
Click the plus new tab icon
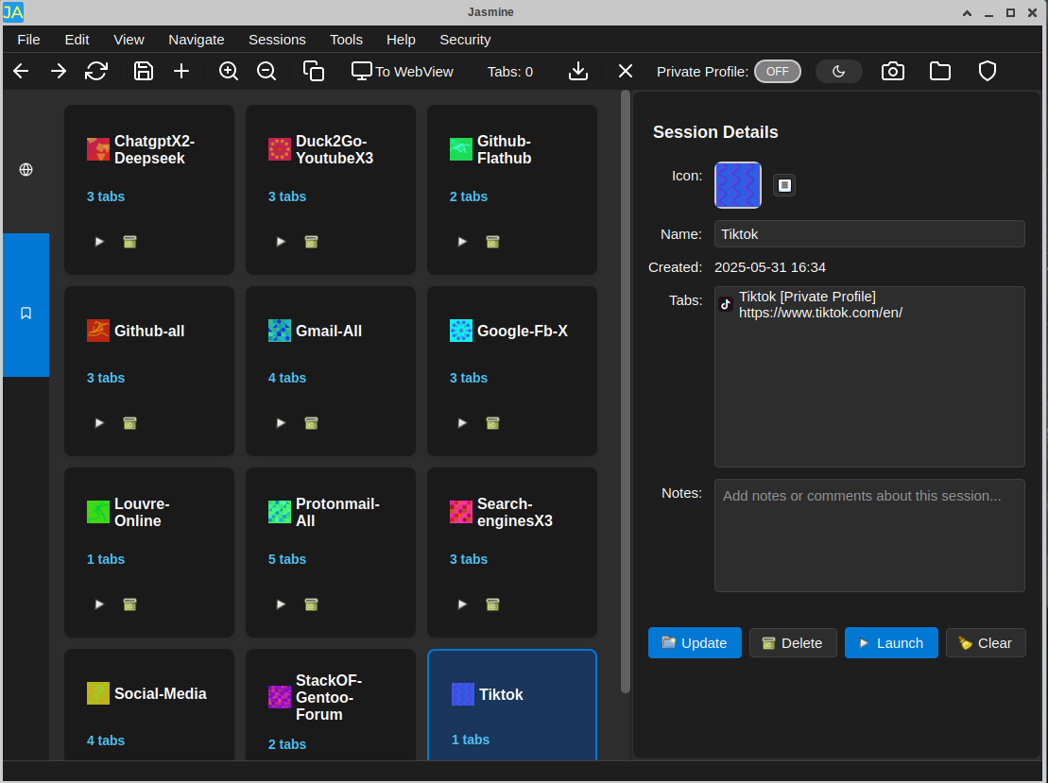pyautogui.click(x=181, y=71)
